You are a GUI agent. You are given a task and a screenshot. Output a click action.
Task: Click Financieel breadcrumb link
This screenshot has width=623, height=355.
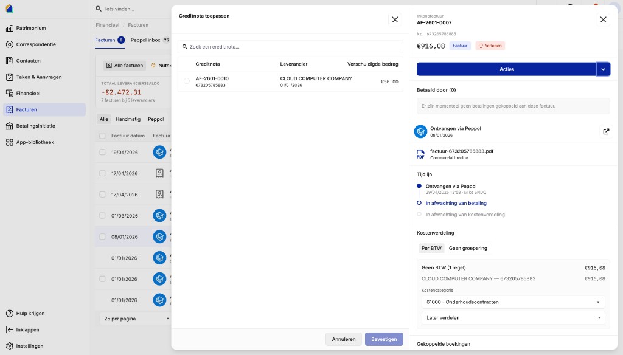click(x=107, y=25)
